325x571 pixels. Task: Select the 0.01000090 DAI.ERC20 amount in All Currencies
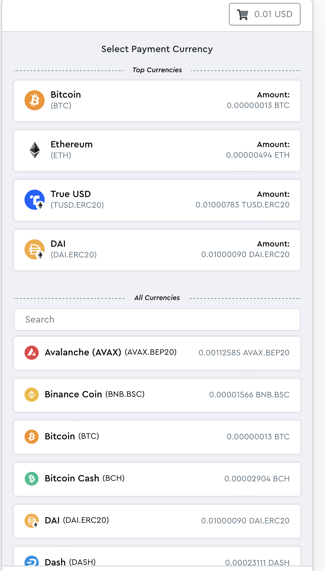click(245, 521)
